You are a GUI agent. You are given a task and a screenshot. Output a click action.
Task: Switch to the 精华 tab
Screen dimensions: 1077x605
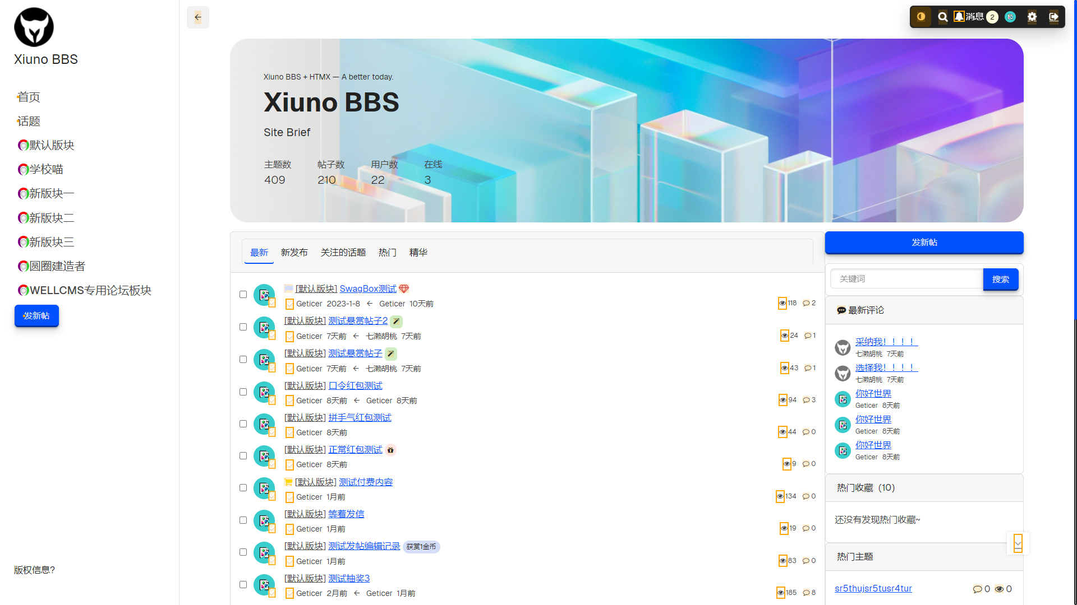tap(418, 253)
